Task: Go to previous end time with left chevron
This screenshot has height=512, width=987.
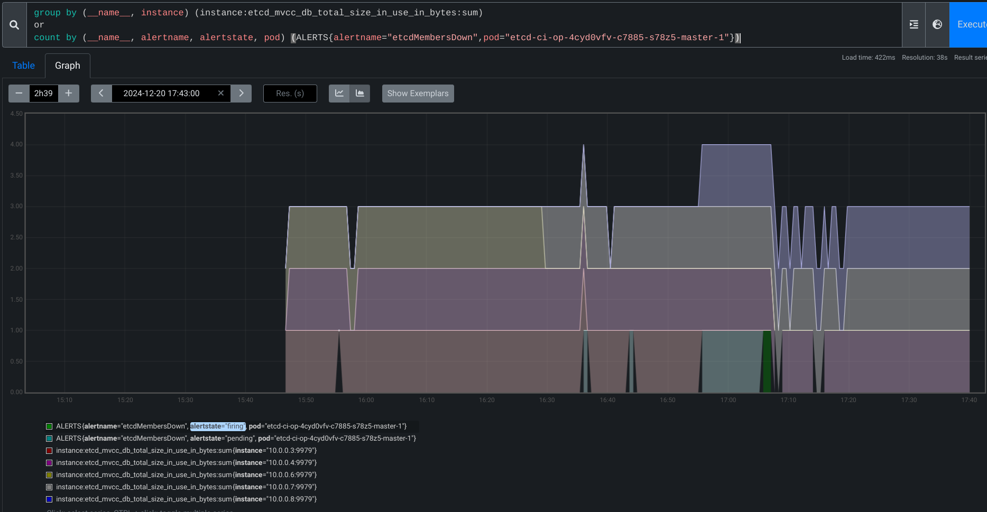Action: coord(101,94)
